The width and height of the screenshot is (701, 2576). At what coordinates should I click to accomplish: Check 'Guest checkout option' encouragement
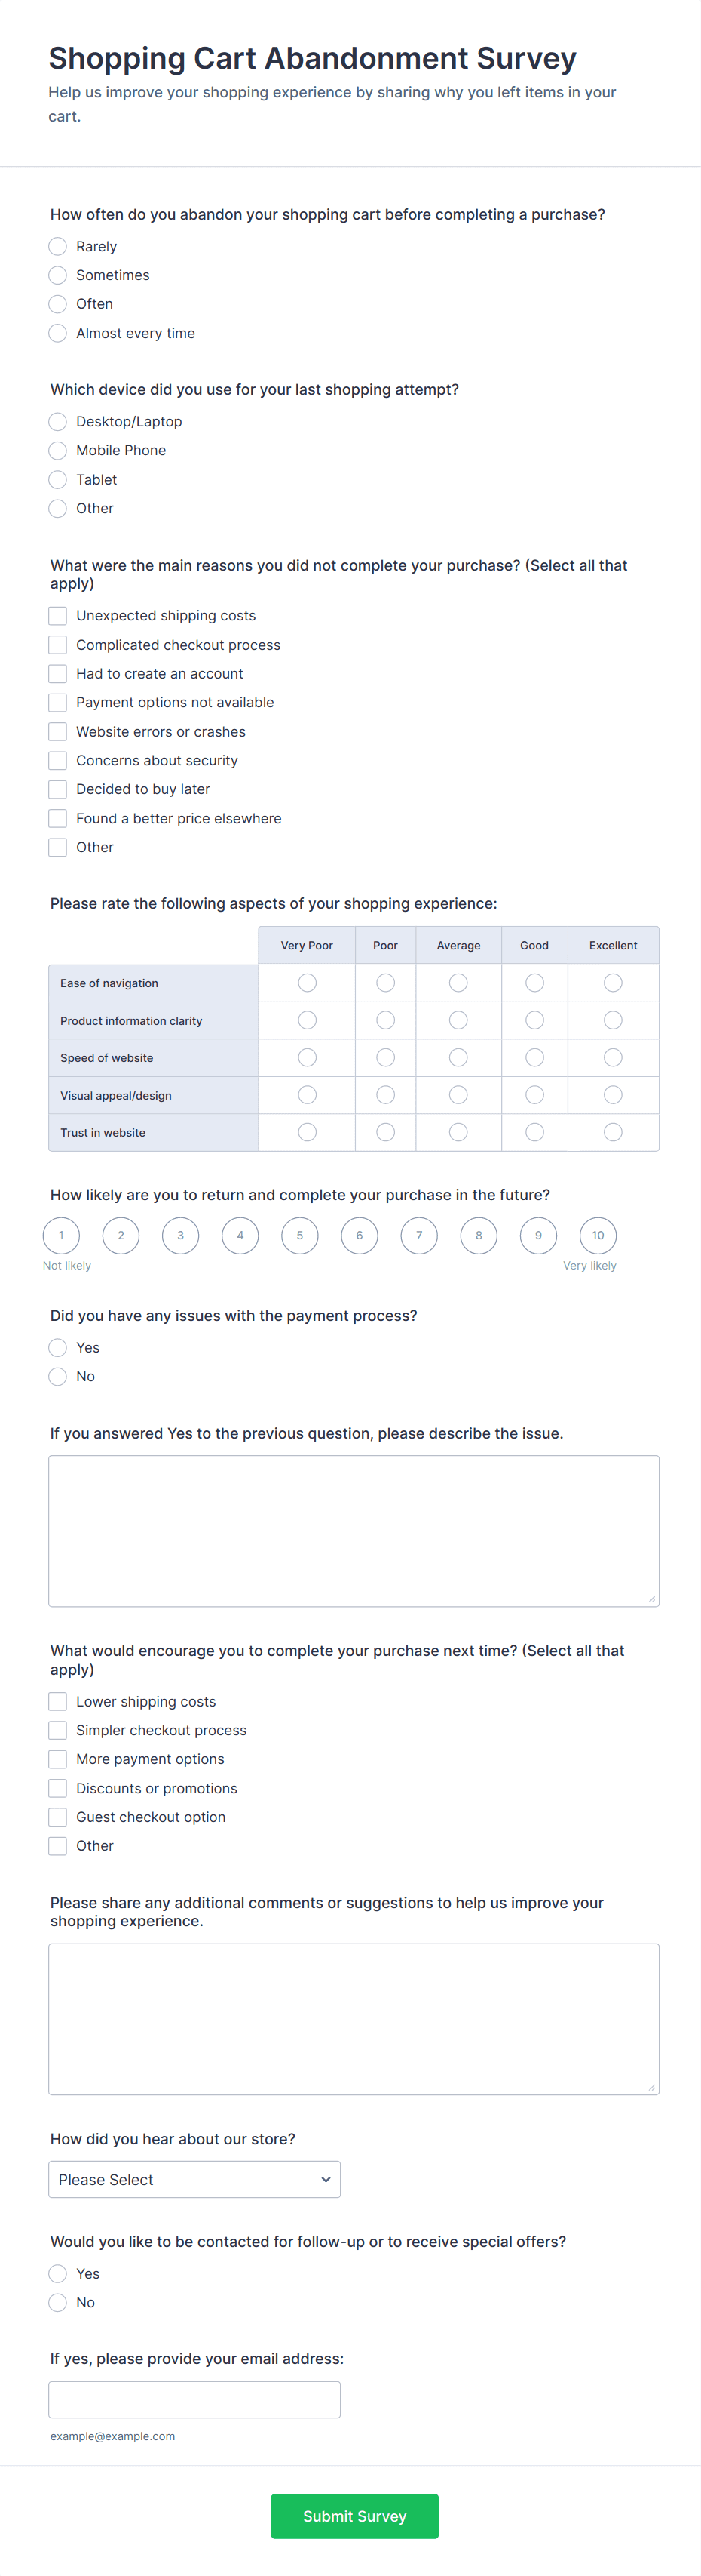pyautogui.click(x=58, y=1817)
